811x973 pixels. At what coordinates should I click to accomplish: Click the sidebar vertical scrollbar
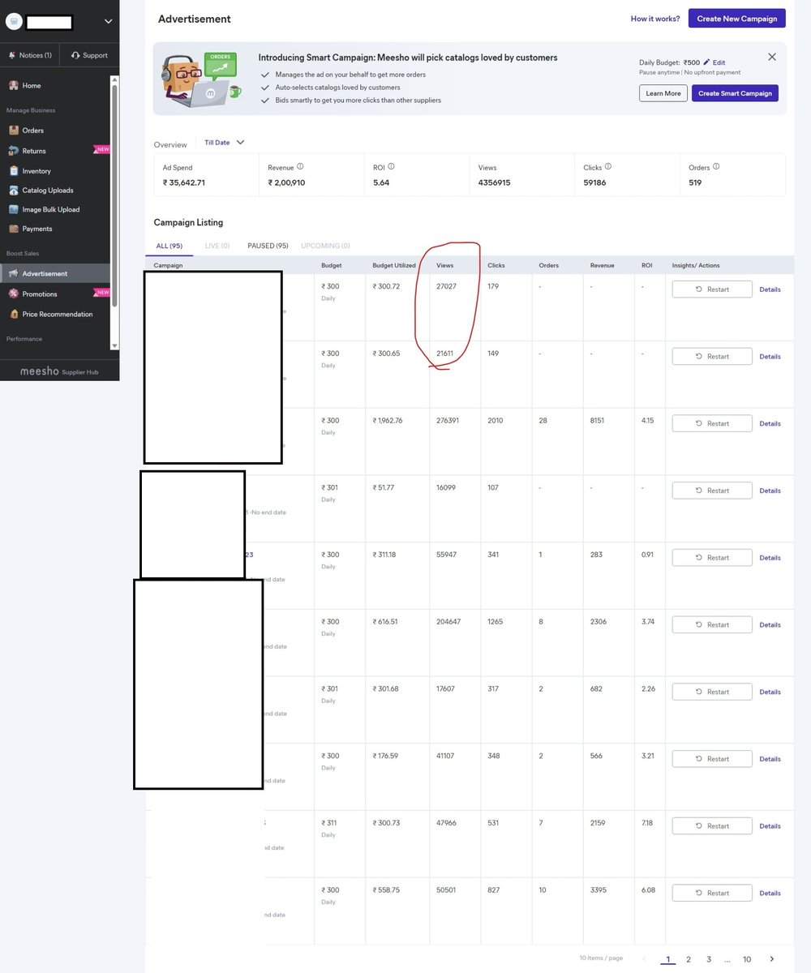[114, 195]
